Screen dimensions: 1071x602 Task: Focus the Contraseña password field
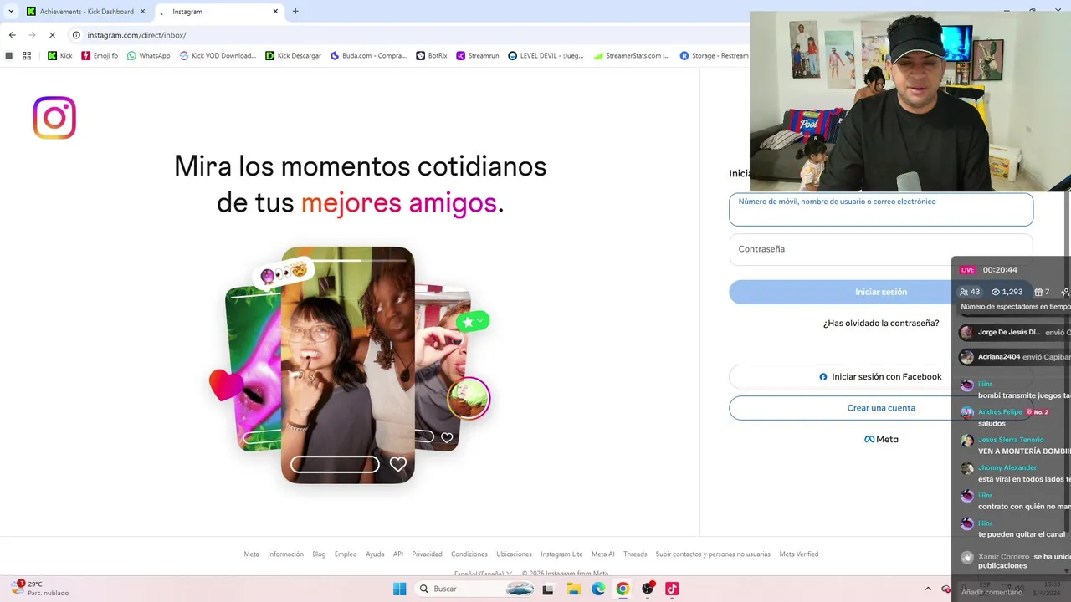point(881,249)
